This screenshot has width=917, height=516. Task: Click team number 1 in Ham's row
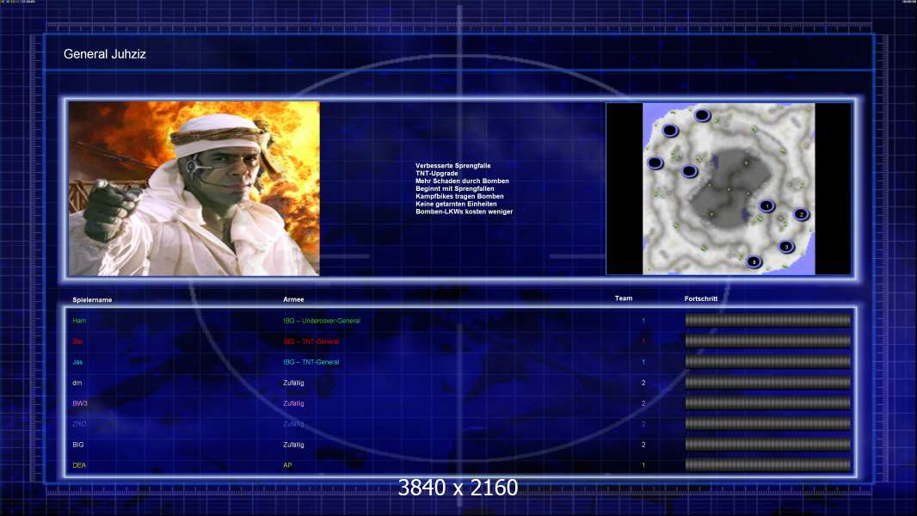643,321
